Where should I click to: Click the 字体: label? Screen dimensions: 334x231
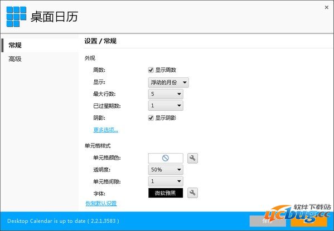pos(99,194)
